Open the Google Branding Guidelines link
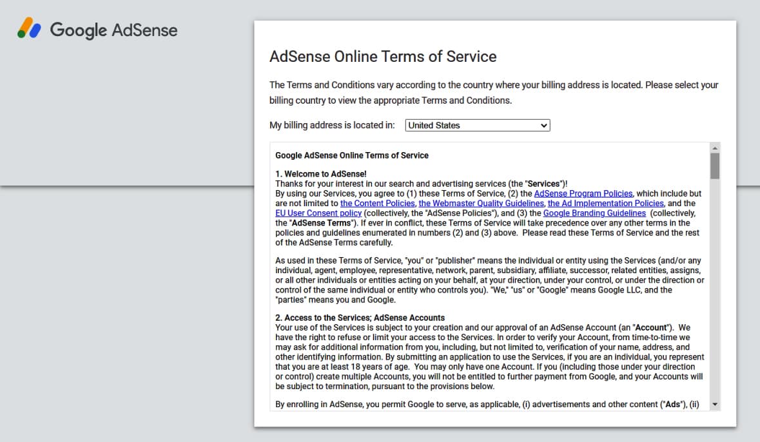 [594, 213]
